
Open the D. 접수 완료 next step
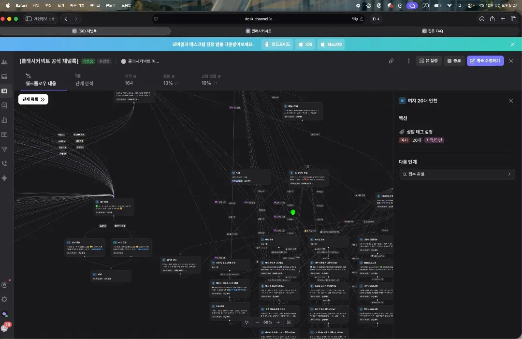457,174
